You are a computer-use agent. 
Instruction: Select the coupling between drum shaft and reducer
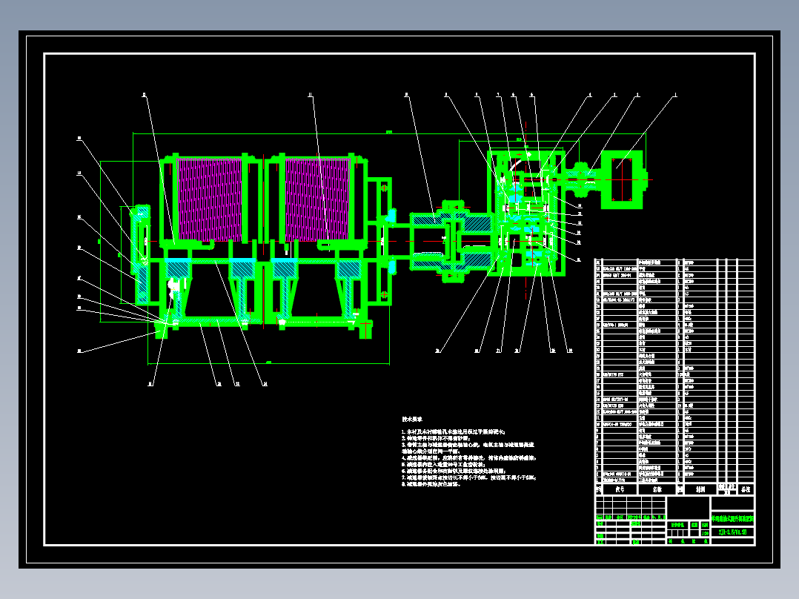click(452, 241)
